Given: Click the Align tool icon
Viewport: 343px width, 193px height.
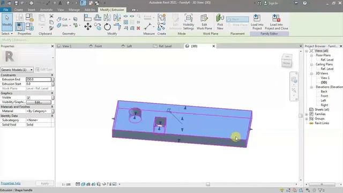Looking at the screenshot, I should (x=87, y=18).
